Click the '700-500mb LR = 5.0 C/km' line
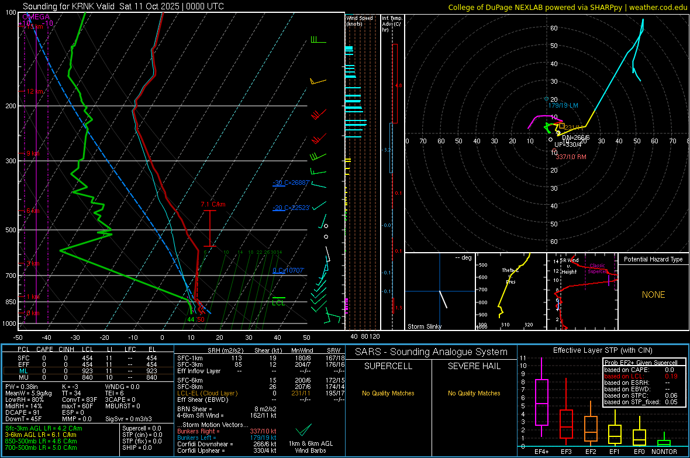 41,447
